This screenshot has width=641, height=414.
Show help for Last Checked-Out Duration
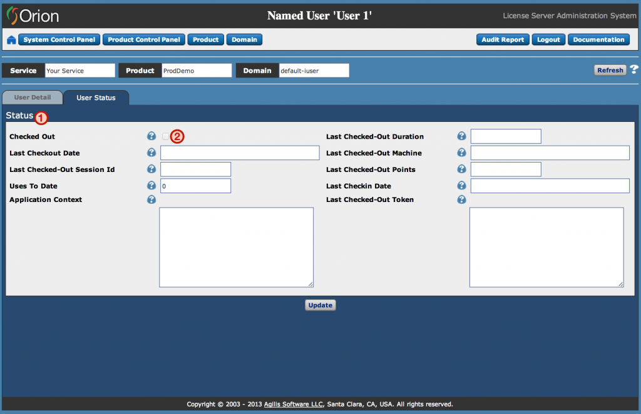point(461,136)
